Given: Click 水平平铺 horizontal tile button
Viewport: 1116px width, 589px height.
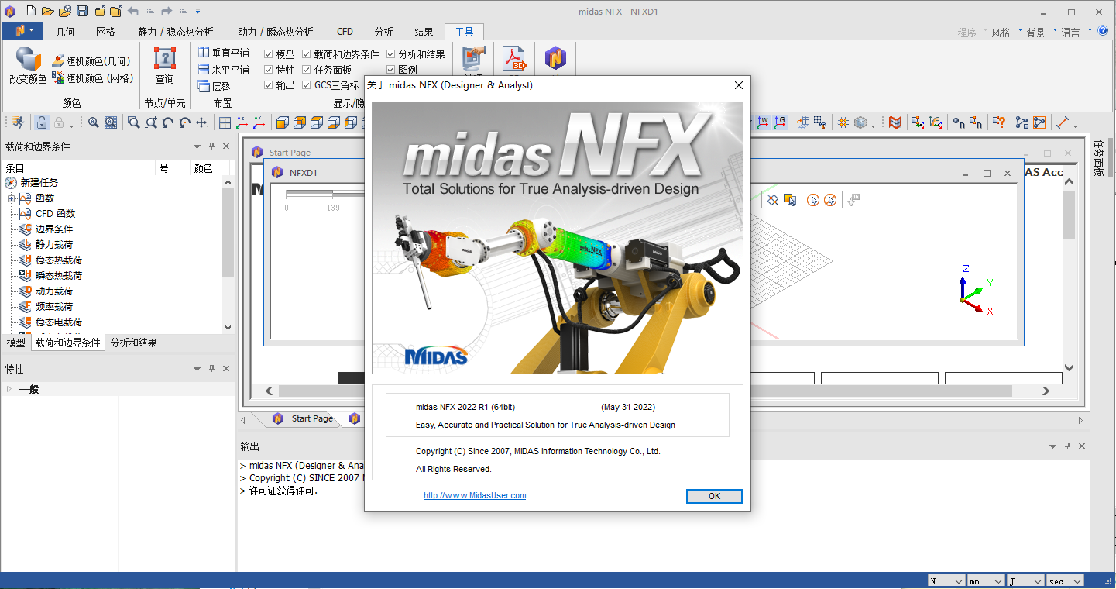Looking at the screenshot, I should 224,70.
